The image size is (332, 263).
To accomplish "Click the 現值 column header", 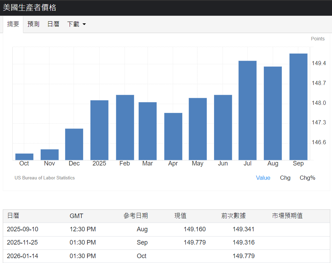I will 180,216.
